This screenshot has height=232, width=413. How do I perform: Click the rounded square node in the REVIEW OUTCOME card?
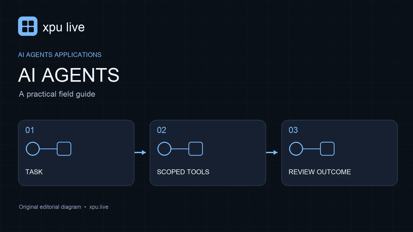[327, 149]
